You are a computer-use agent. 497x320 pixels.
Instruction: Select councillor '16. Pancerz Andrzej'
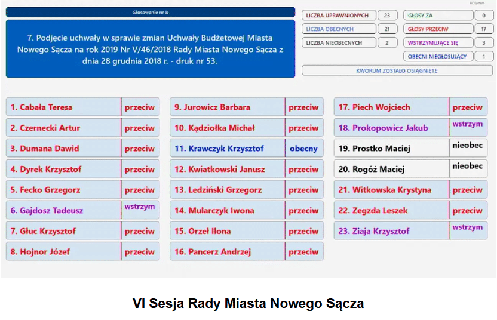click(x=227, y=251)
